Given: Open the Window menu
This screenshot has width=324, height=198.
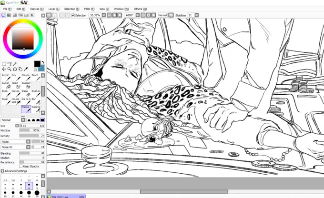Looking at the screenshot, I should [121, 9].
